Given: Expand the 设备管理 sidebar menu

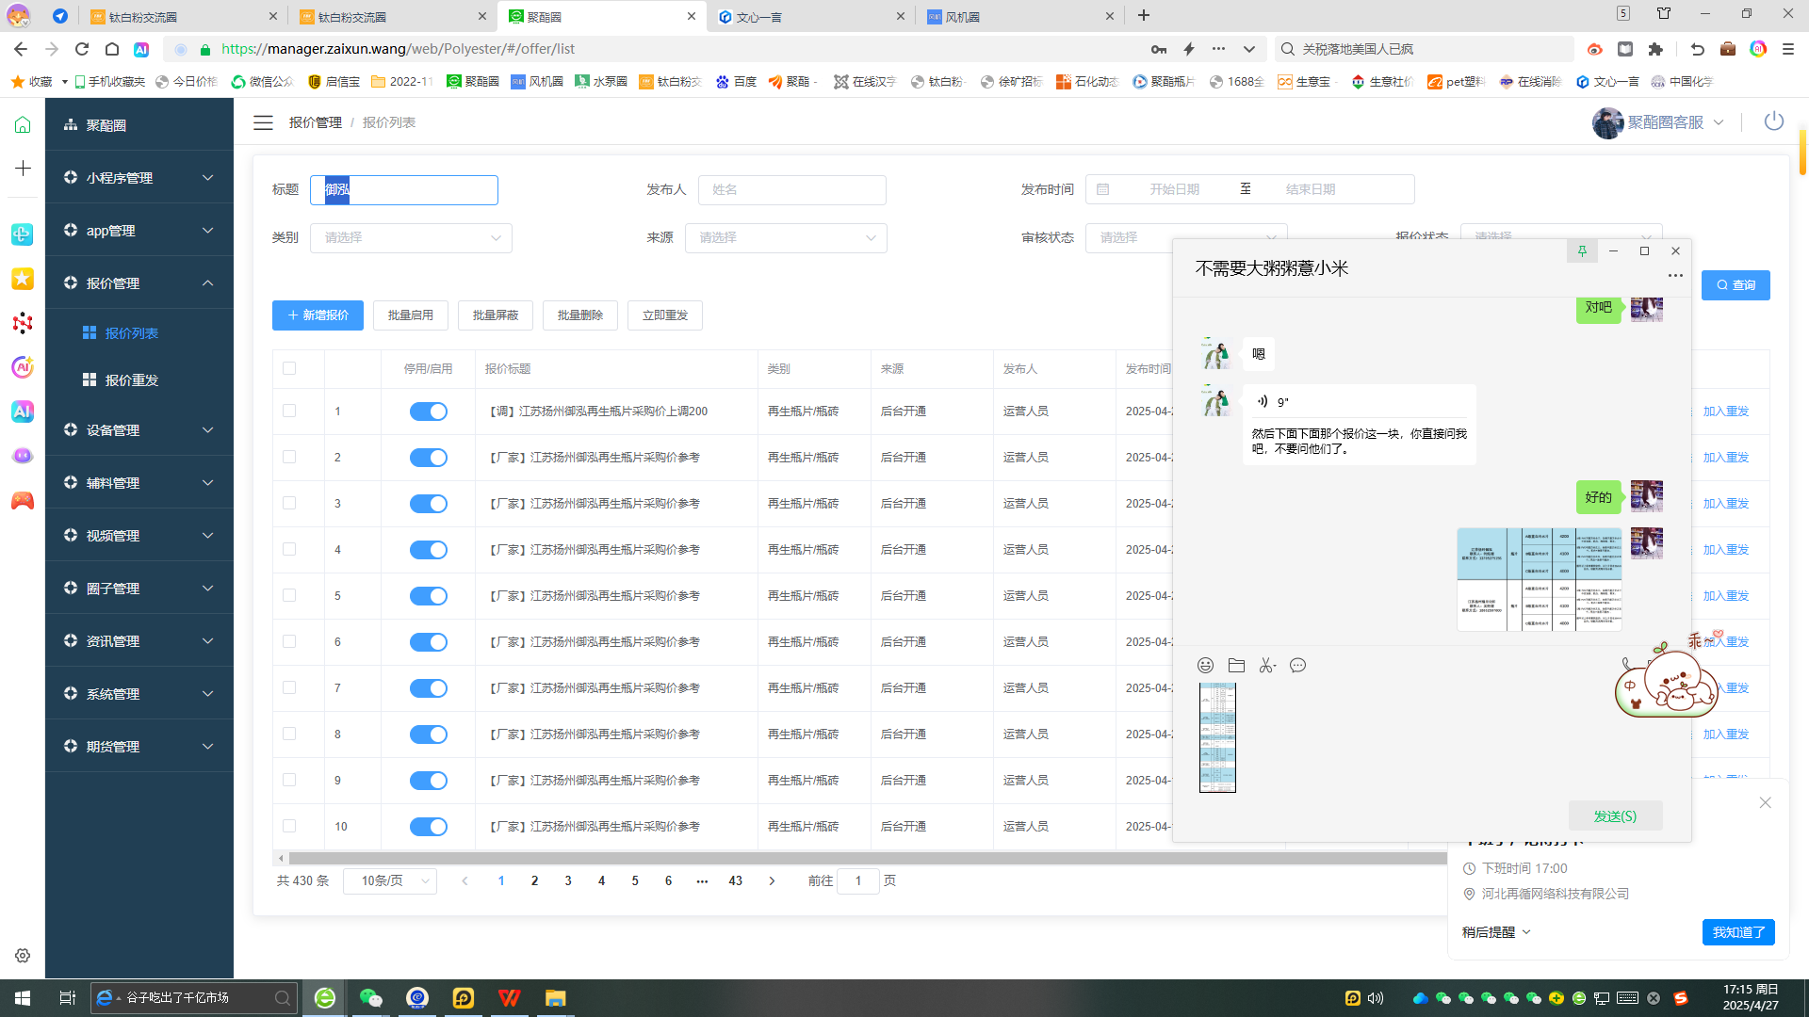Looking at the screenshot, I should coord(139,430).
